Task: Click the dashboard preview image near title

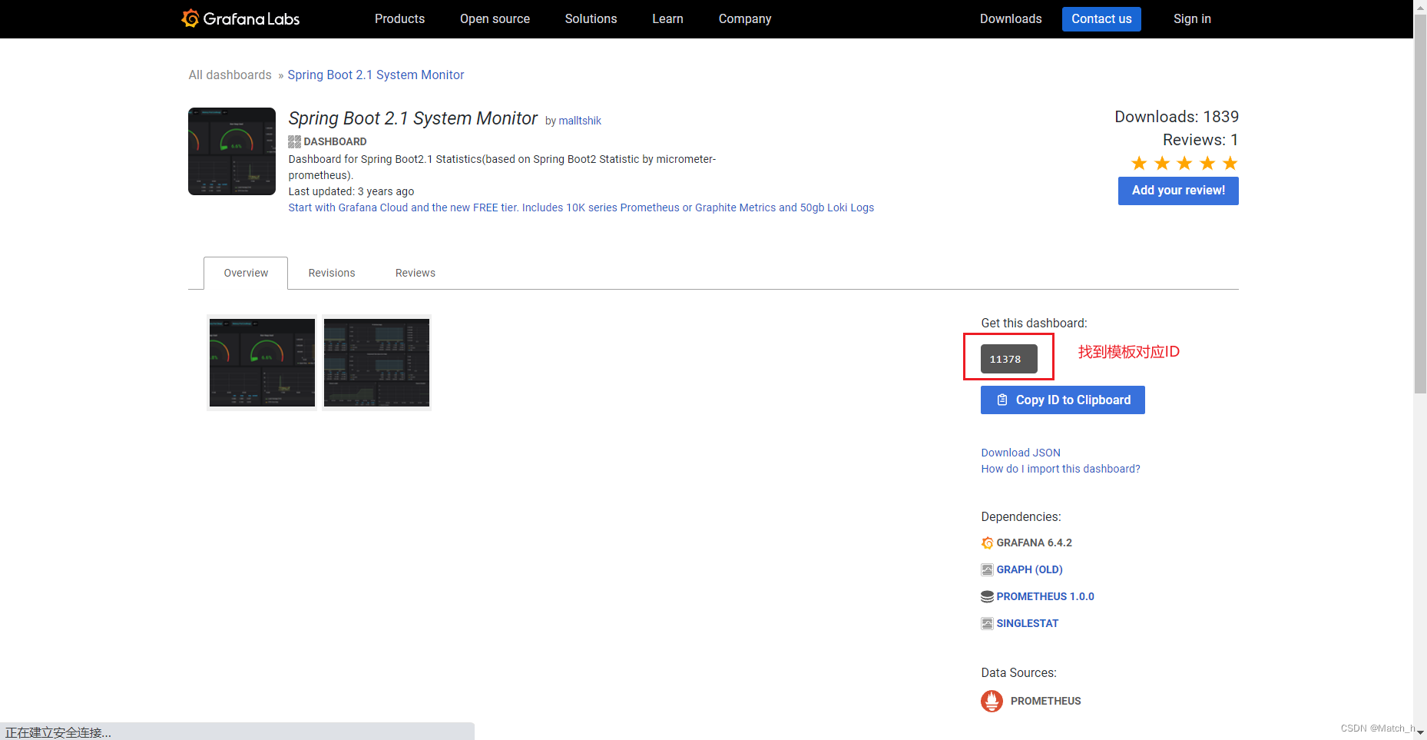Action: (232, 151)
